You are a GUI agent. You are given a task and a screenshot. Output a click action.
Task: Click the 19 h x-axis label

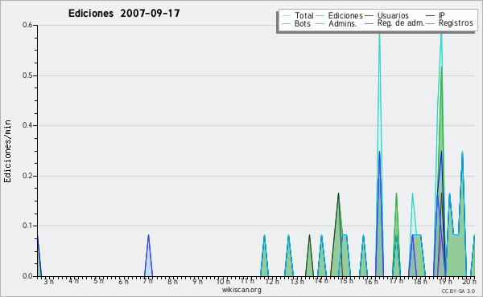tap(445, 281)
